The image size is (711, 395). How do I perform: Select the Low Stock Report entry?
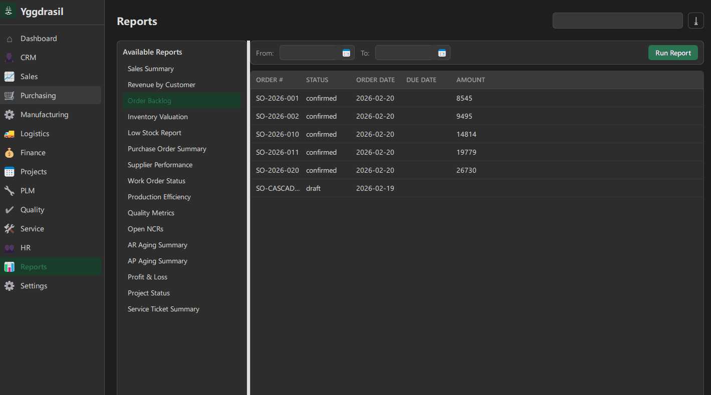pos(154,132)
